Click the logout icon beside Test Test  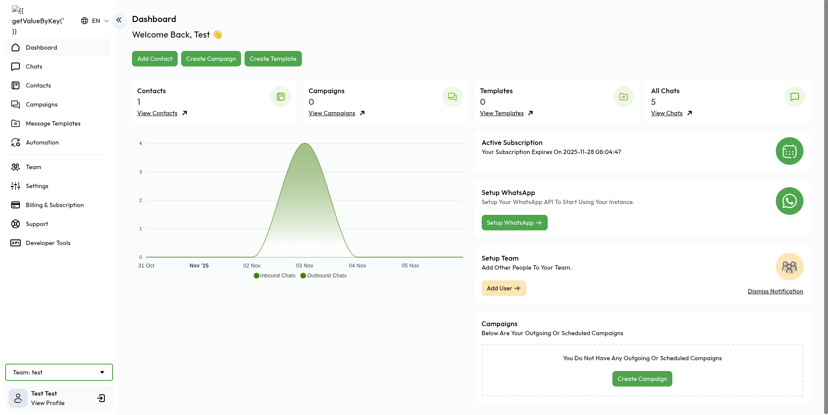point(101,398)
